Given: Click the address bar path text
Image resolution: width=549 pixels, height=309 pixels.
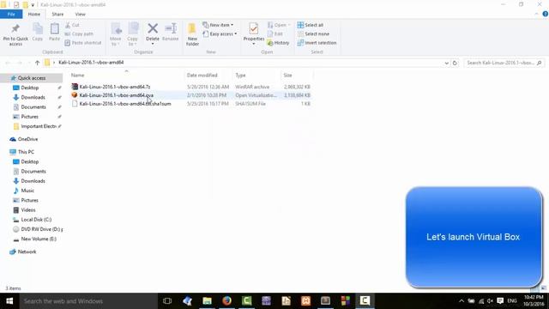Looking at the screenshot, I should click(91, 63).
